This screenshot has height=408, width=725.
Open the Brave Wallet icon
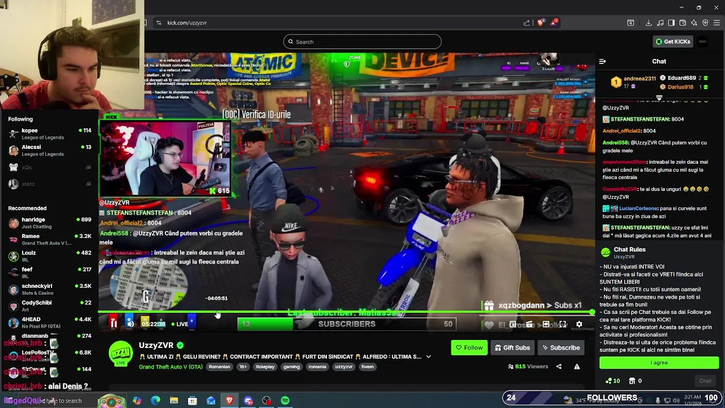(x=683, y=23)
